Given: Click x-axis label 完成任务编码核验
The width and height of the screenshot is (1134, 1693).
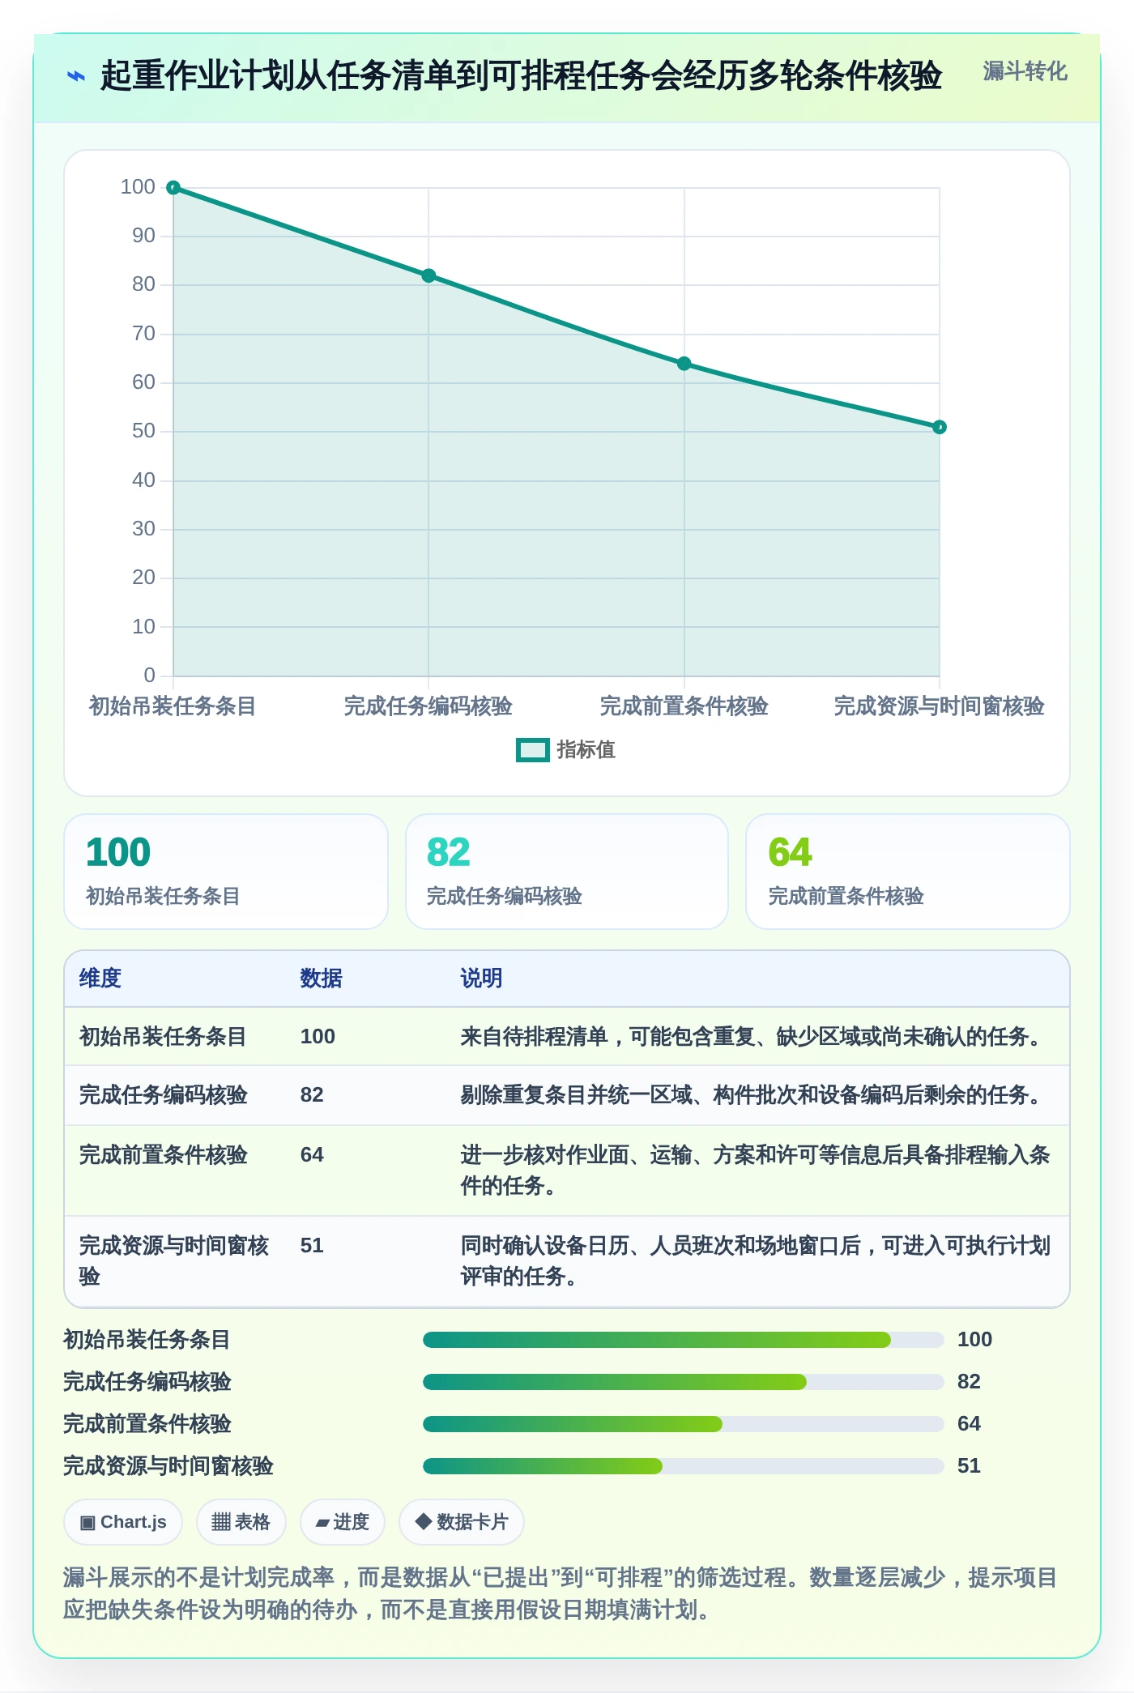Looking at the screenshot, I should 428,706.
